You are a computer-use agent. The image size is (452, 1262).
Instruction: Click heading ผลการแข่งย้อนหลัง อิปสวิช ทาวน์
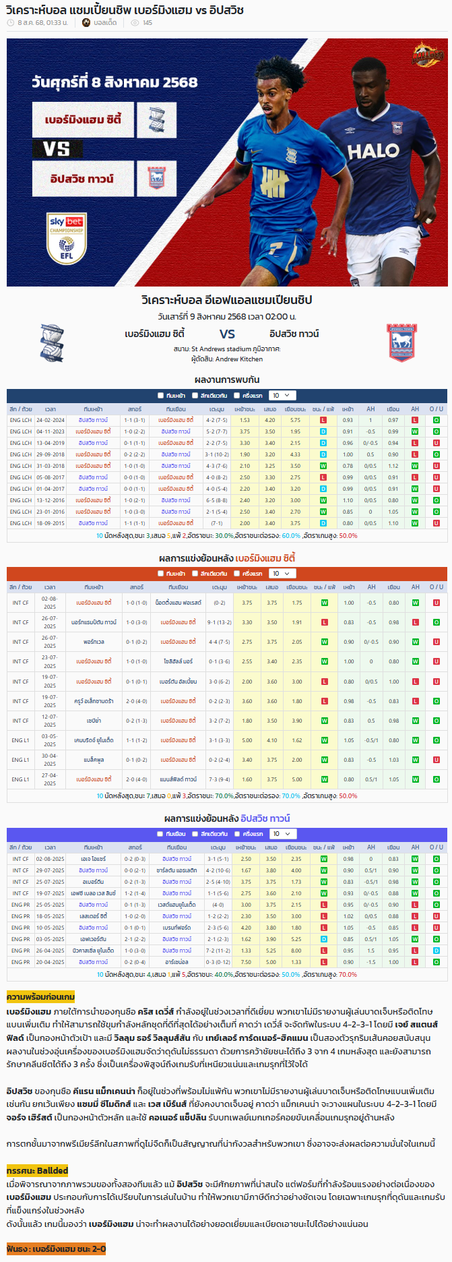[x=227, y=818]
